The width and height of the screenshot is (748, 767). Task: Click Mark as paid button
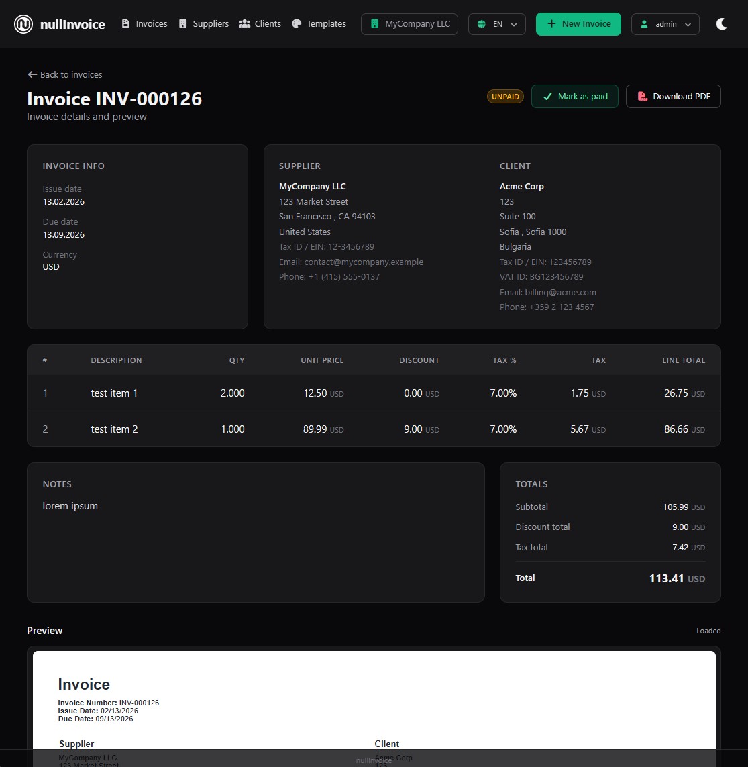(x=575, y=97)
